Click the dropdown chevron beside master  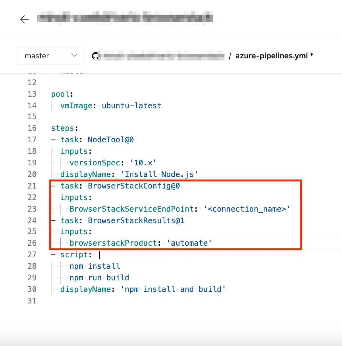(x=74, y=55)
